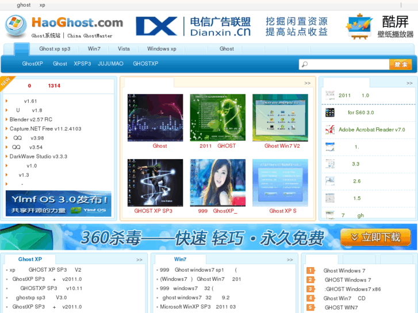The height and width of the screenshot is (313, 418).
Task: Click rank 4 badge Ghost Win7 CD
Action: click(310, 298)
